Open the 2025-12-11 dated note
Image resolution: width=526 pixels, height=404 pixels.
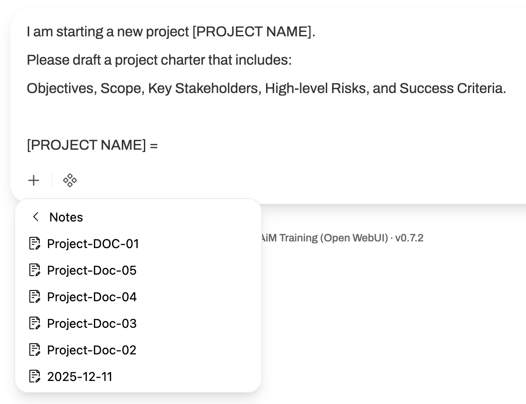(x=80, y=377)
